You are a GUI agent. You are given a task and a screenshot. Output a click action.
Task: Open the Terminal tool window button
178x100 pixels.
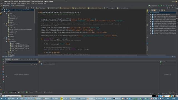39,92
